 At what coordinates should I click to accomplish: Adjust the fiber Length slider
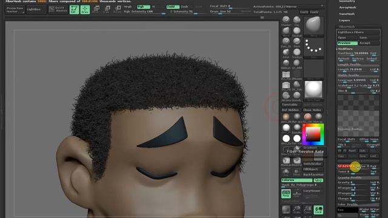pos(353,70)
